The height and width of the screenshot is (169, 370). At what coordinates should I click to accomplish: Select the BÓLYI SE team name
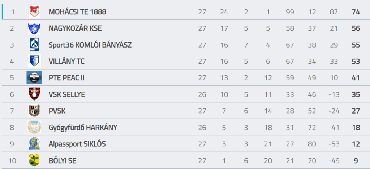(x=63, y=160)
